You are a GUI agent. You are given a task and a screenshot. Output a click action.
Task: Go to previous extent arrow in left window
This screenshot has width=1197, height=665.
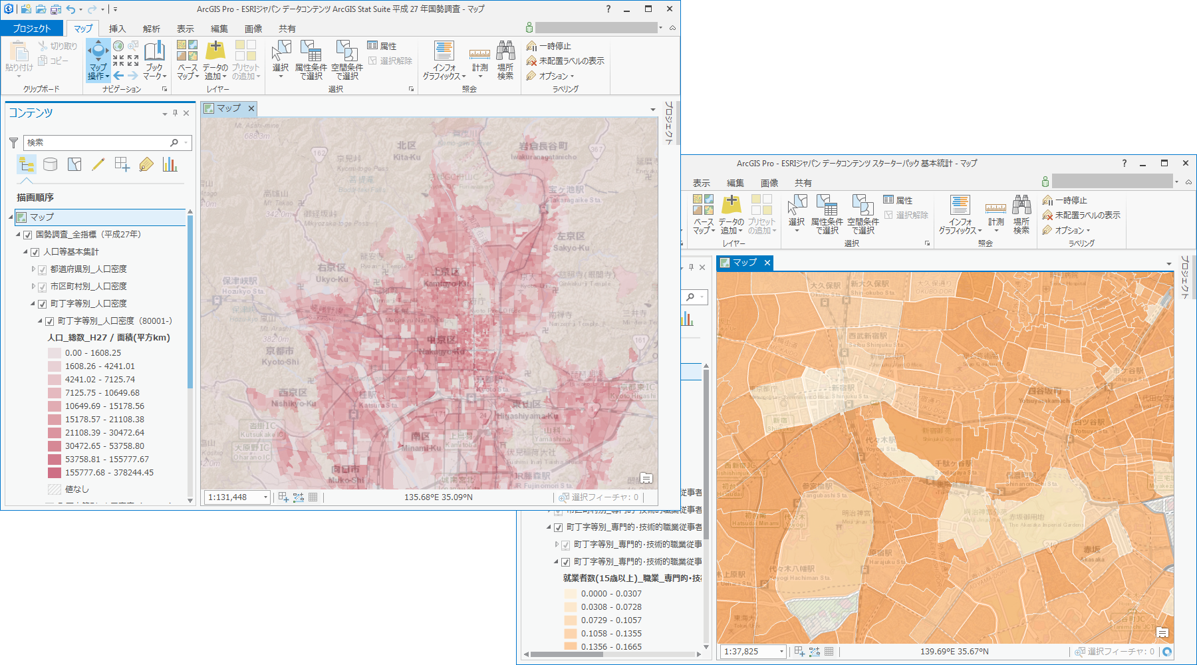(118, 75)
